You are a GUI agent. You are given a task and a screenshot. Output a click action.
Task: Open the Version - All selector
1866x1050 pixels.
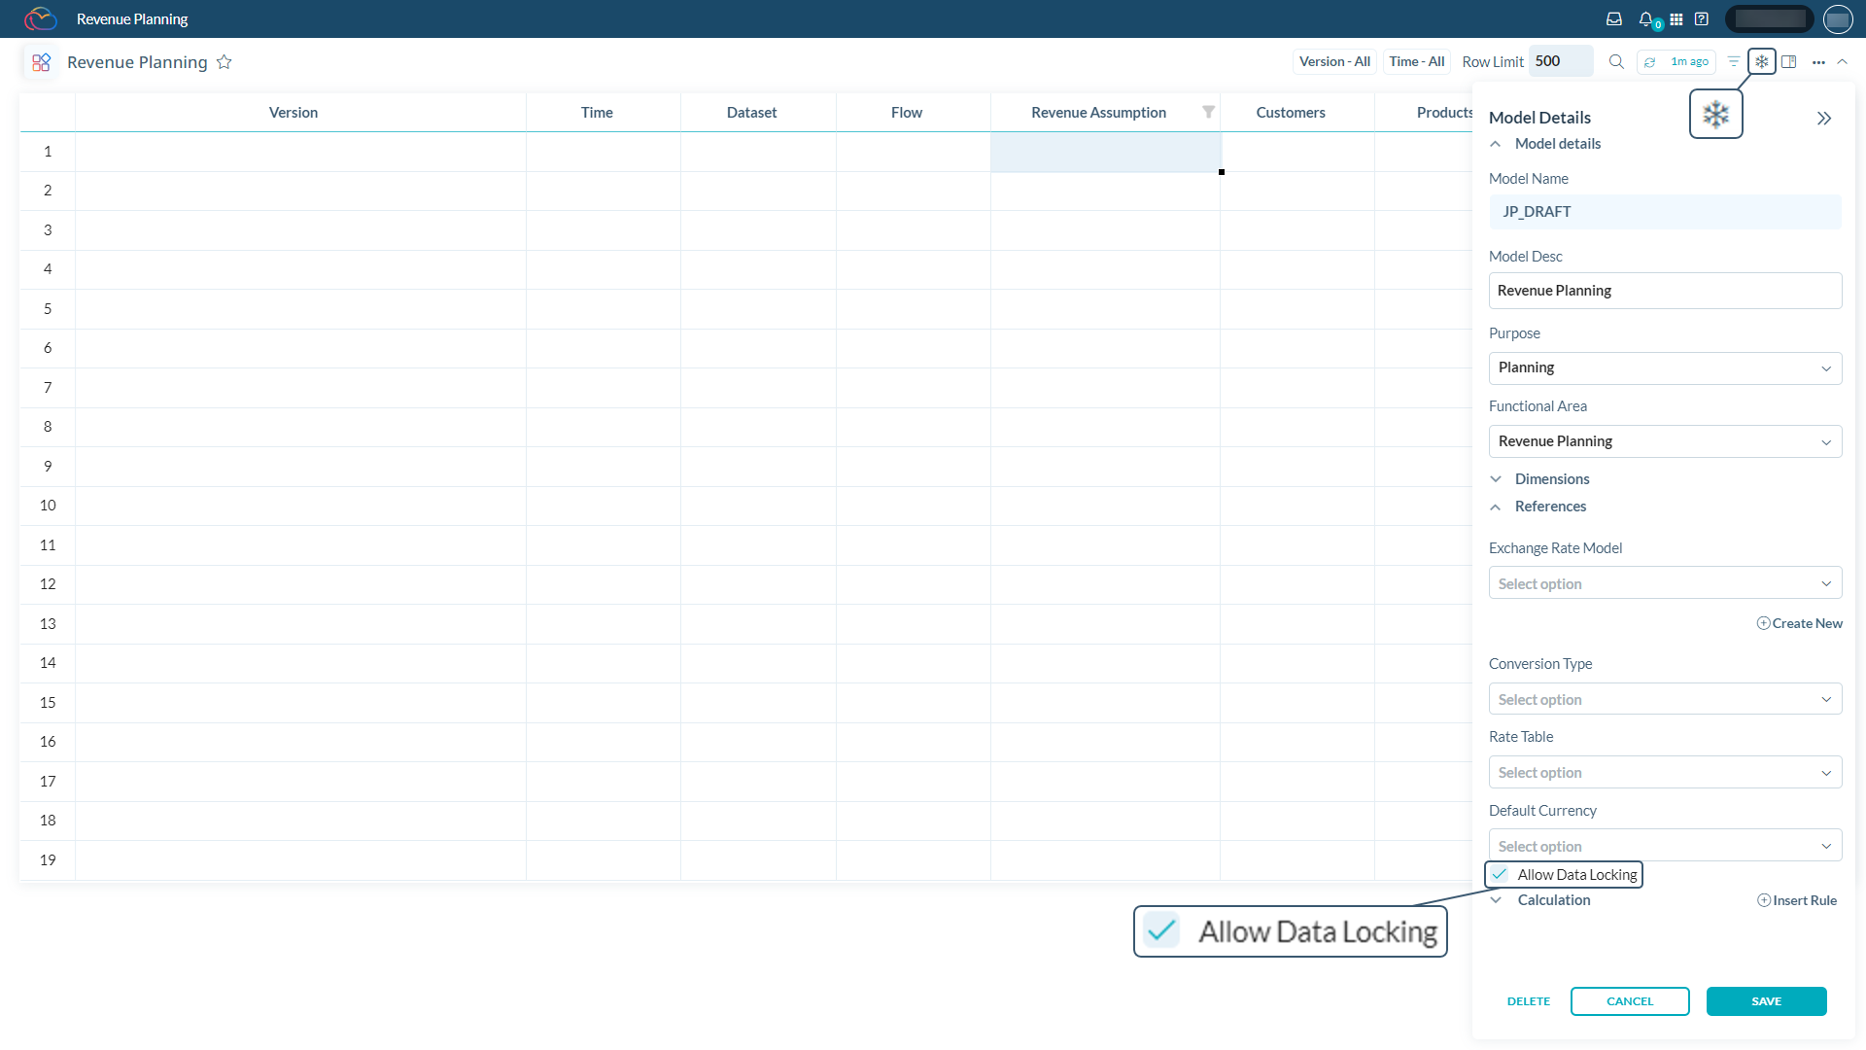[x=1333, y=61]
